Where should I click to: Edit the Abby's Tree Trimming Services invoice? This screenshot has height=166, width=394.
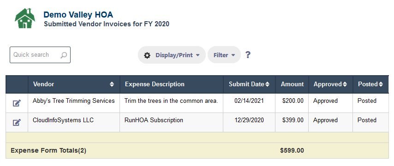(17, 103)
